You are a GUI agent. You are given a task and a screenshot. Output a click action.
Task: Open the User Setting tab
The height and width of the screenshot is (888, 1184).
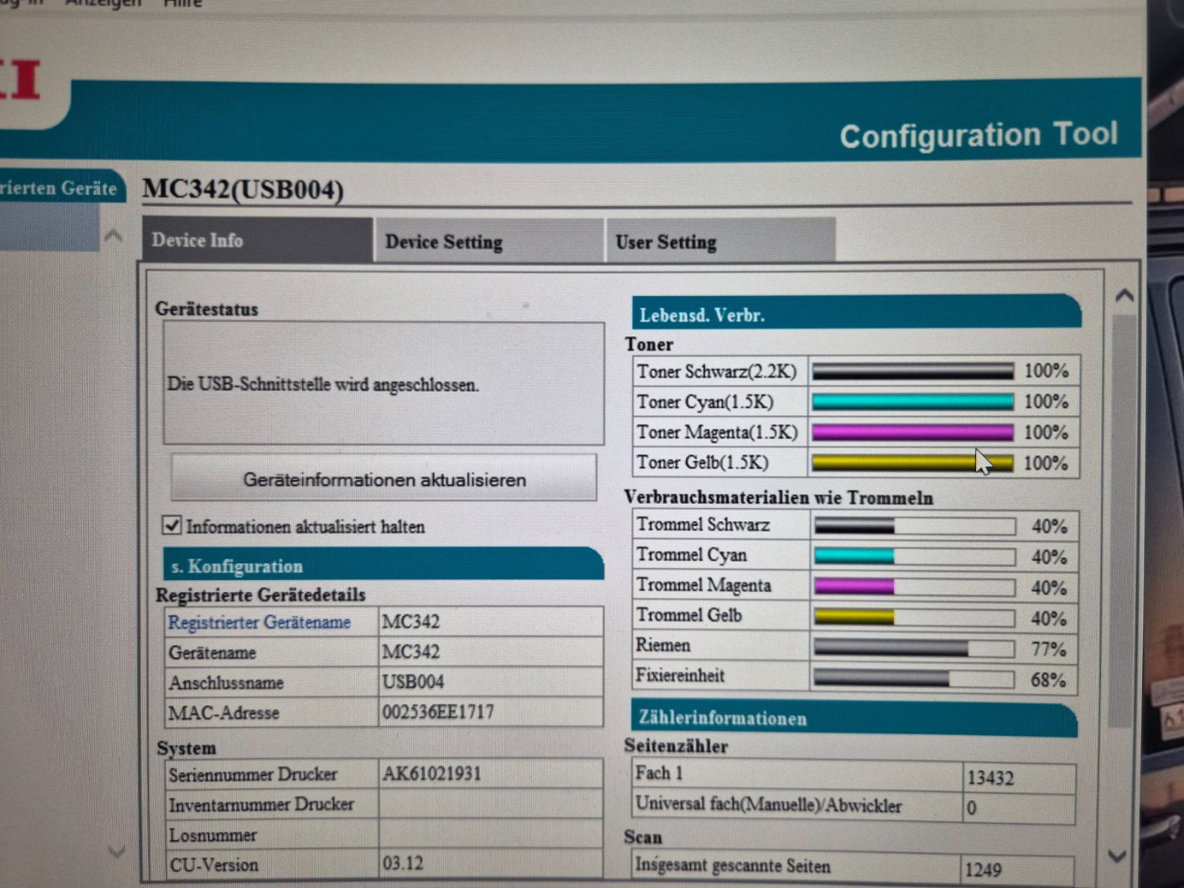click(720, 241)
